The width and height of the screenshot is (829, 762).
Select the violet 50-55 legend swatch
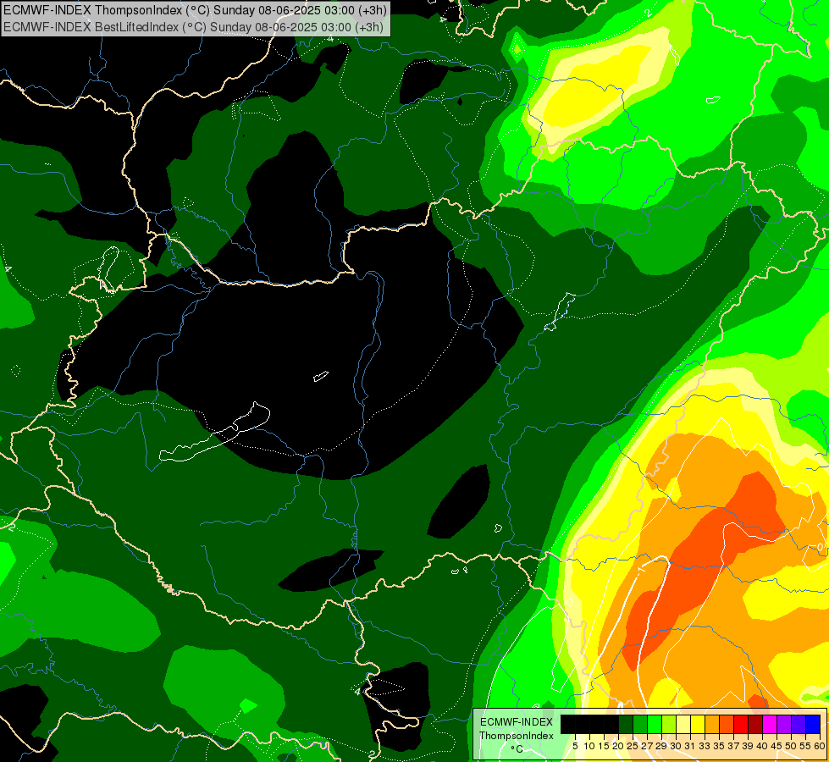[x=799, y=724]
